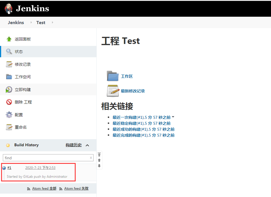Click build timestamp 2020-7-23 下午2:53
The image size is (271, 197).
coord(40,168)
